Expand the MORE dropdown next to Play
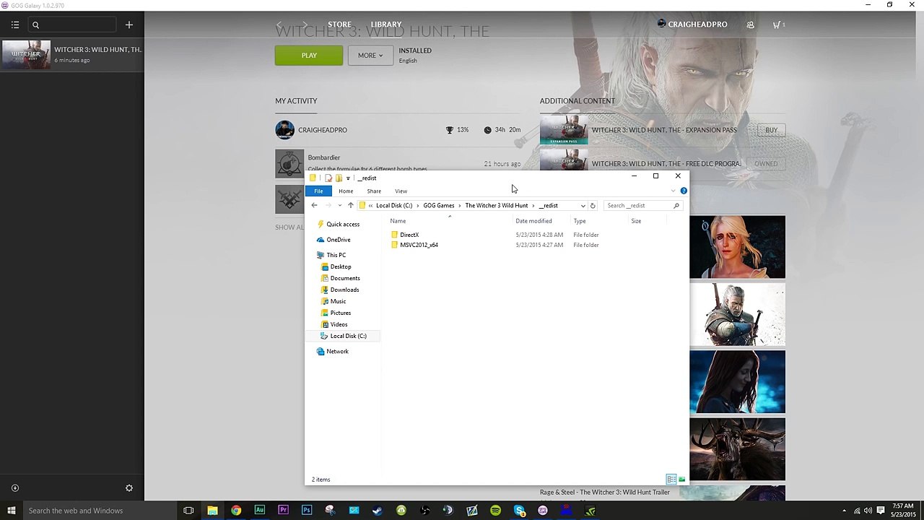Viewport: 924px width, 520px height. 370,56
